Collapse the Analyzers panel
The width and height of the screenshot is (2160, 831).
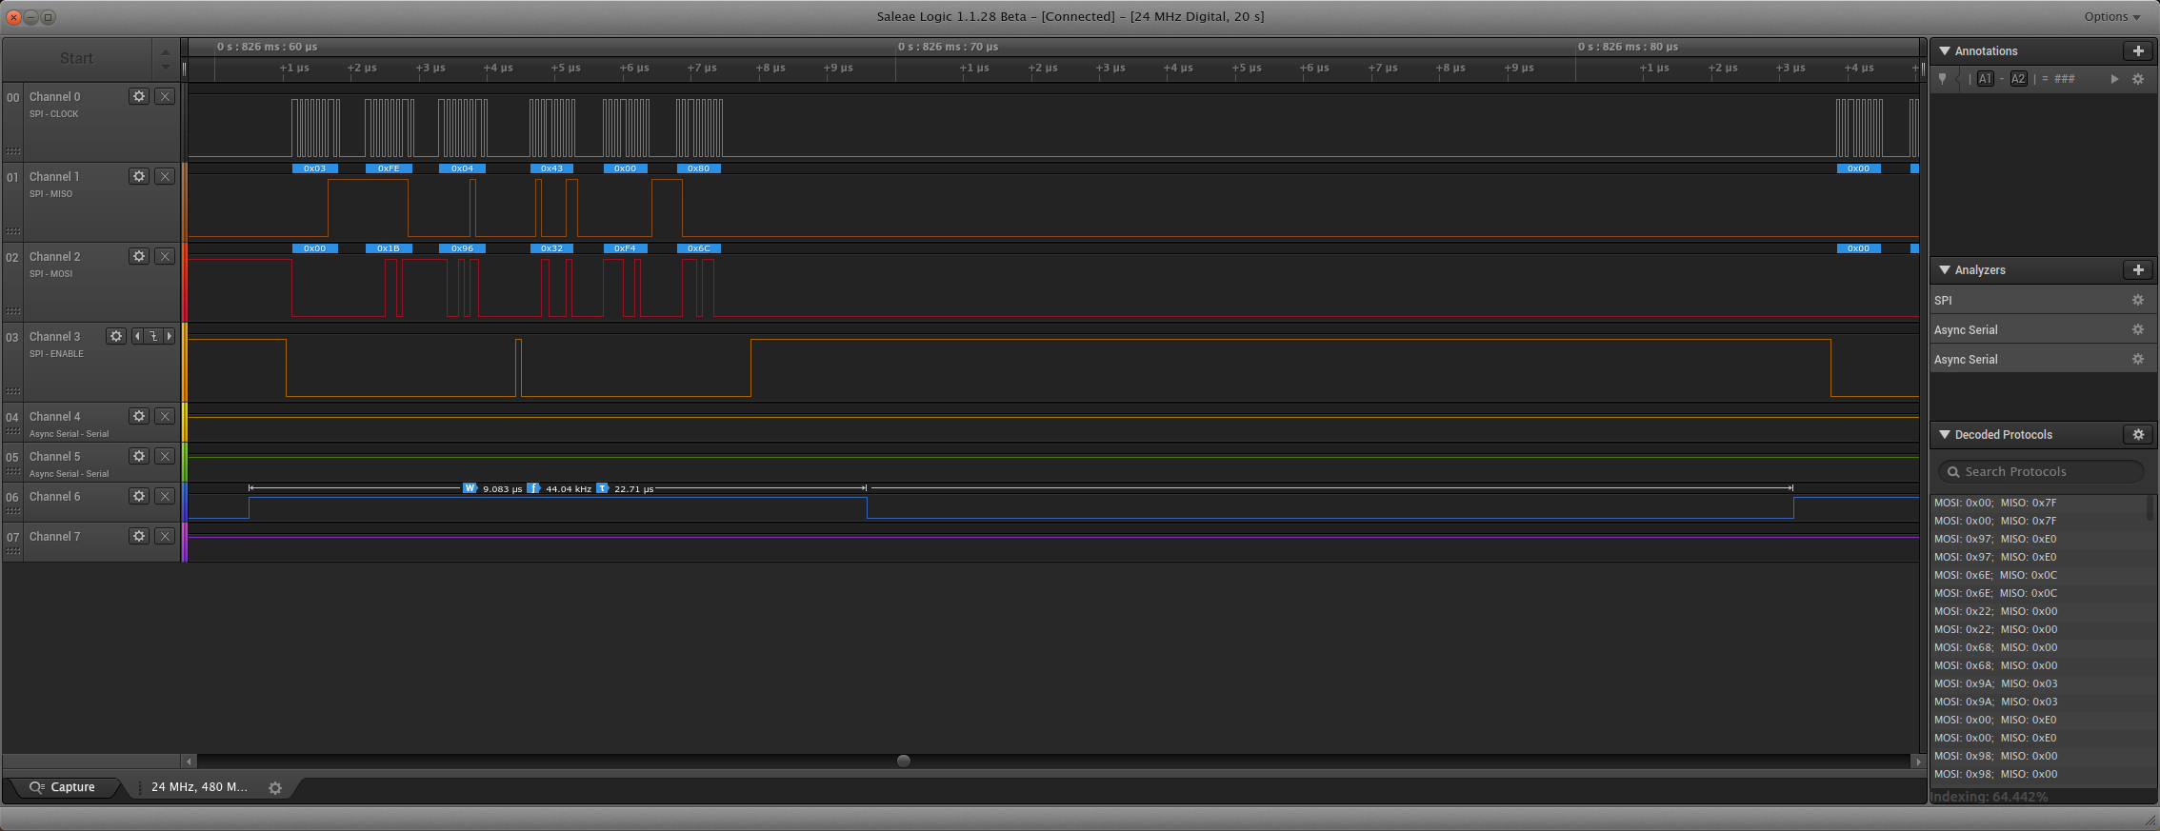coord(1944,270)
